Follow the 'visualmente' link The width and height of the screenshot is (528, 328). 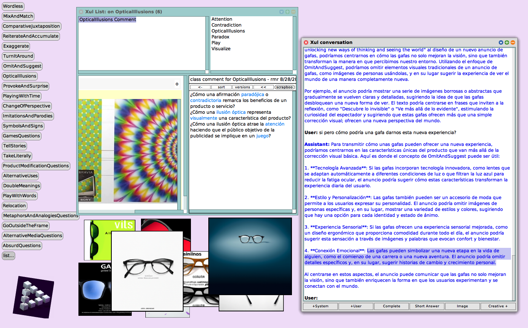point(204,118)
